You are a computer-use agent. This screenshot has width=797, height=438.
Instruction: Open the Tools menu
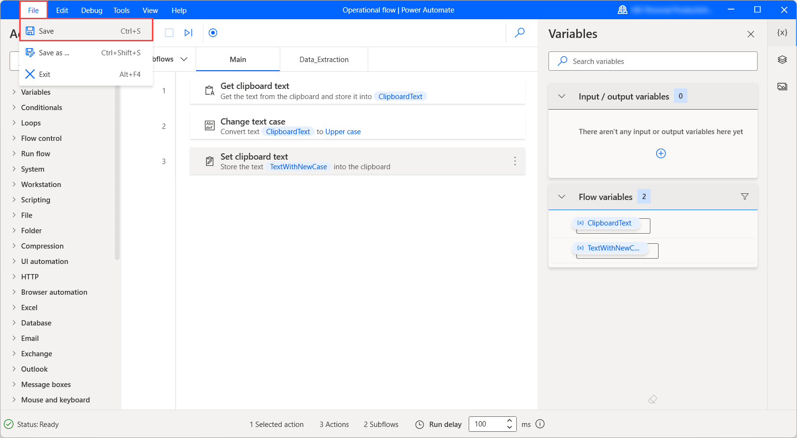121,10
